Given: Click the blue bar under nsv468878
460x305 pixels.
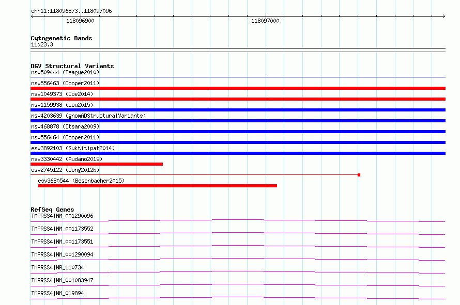Looking at the screenshot, I should click(x=238, y=132).
